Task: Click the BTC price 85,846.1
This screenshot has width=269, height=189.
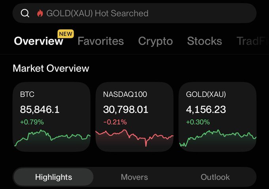Action: (x=40, y=110)
